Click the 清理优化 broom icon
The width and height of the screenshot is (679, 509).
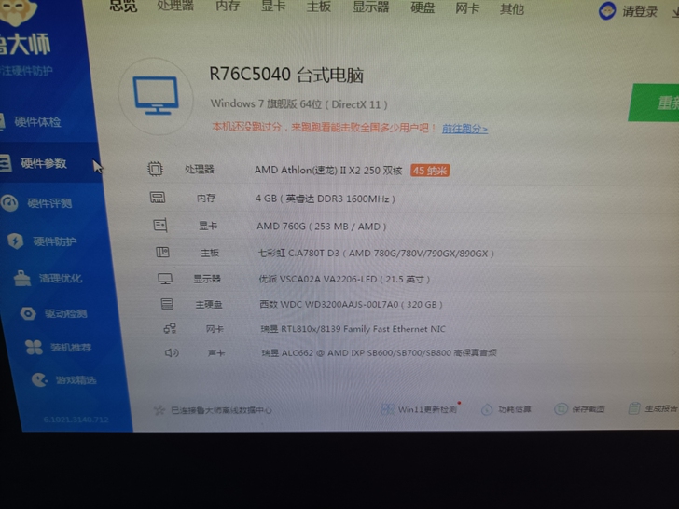pos(22,278)
